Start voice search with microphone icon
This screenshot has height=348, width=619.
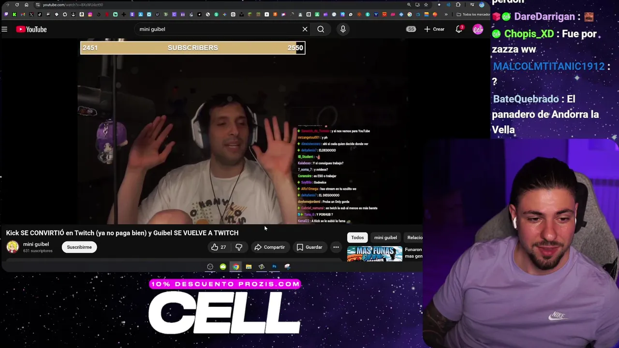click(343, 29)
